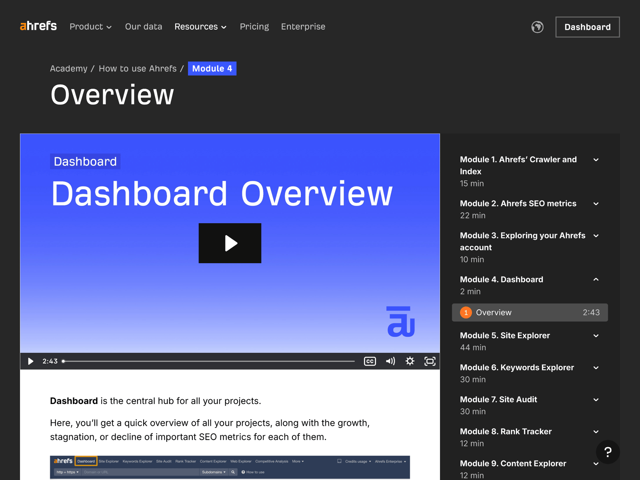
Task: Play video with large center play button
Action: coord(230,243)
